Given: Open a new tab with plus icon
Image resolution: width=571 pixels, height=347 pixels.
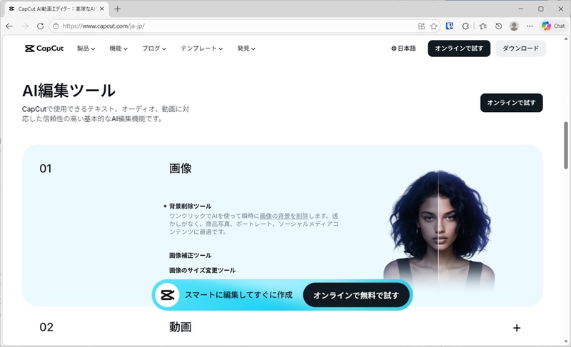Looking at the screenshot, I should (117, 9).
